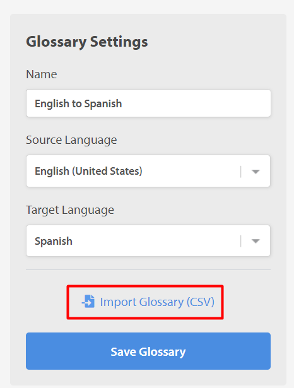Screen dimensions: 294x388
Task: Expand the Target Language dropdown arrow
Action: (x=256, y=241)
